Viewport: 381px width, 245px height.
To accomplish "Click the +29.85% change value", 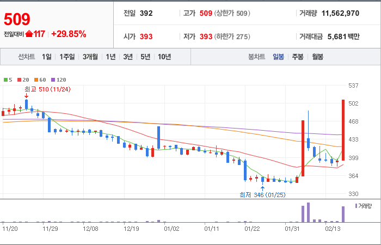I will (x=69, y=34).
